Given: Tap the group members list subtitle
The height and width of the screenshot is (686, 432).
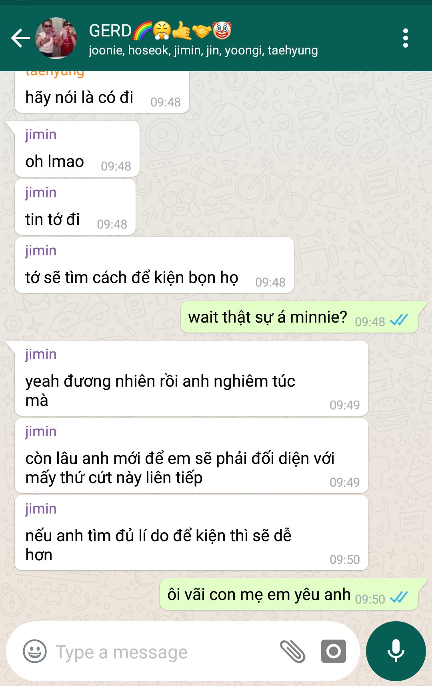Looking at the screenshot, I should coord(203,50).
